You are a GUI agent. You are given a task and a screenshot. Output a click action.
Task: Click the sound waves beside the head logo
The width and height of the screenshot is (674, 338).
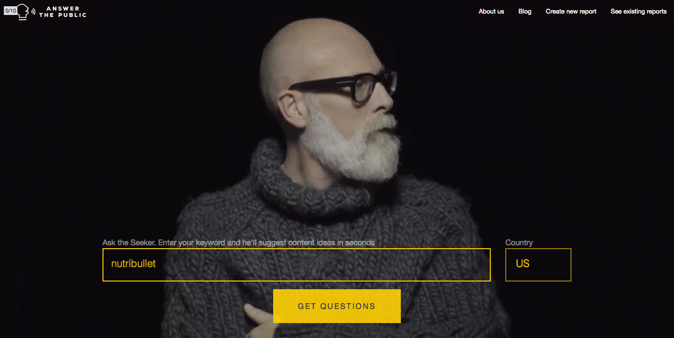33,12
